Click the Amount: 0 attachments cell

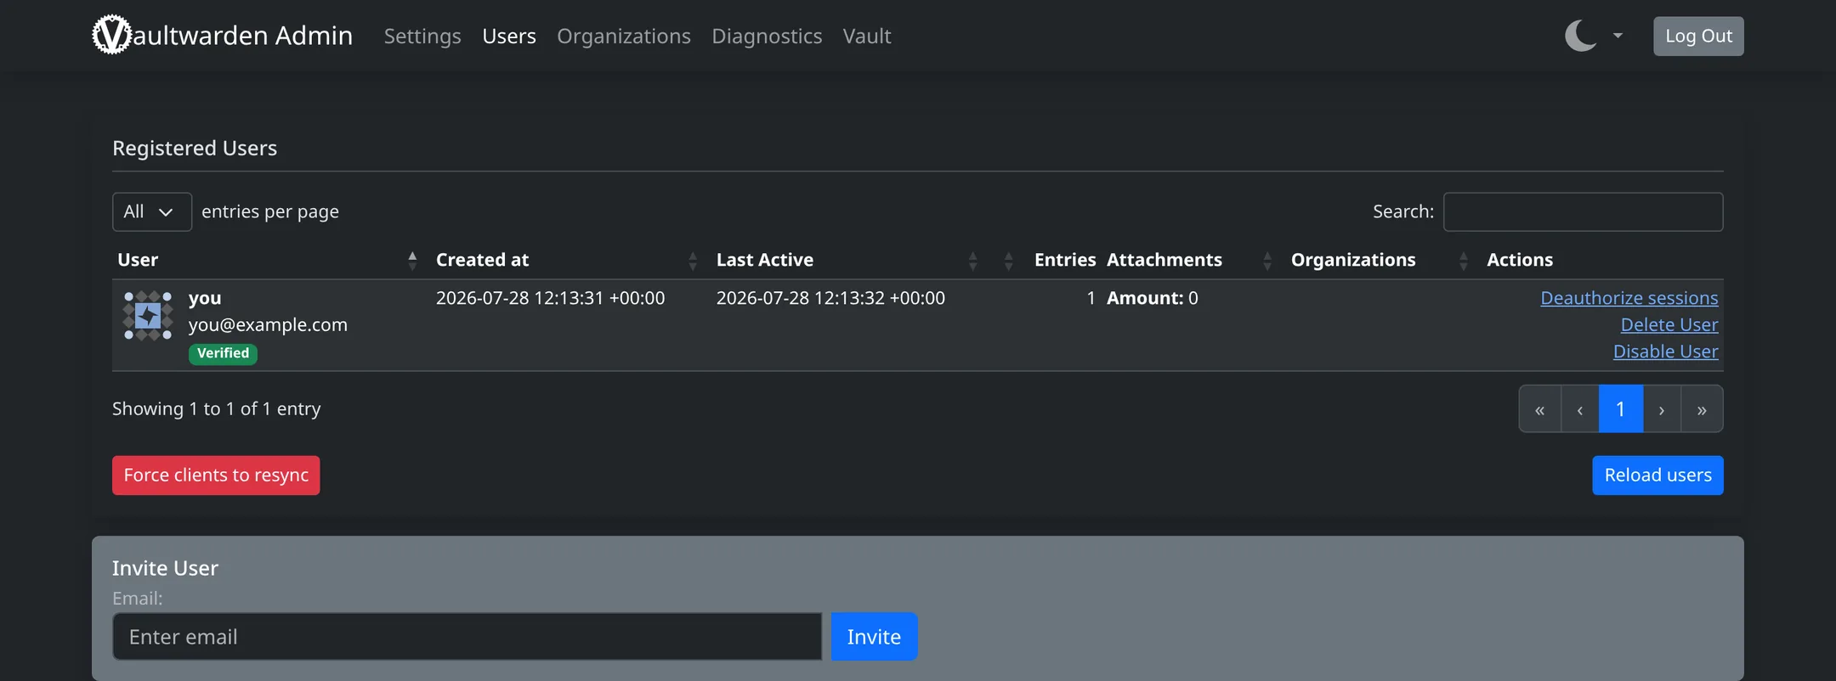[1152, 298]
